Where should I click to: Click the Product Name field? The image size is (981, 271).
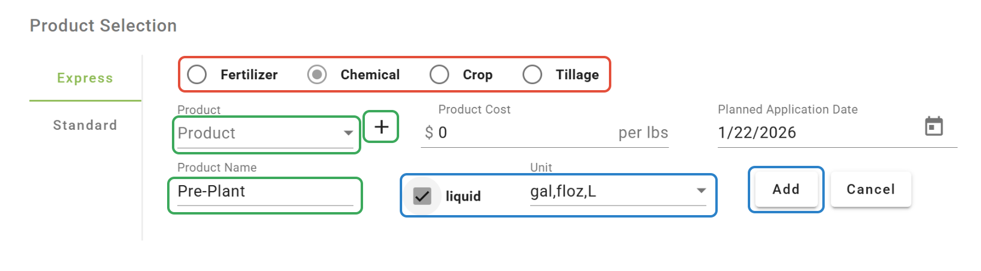coord(264,192)
